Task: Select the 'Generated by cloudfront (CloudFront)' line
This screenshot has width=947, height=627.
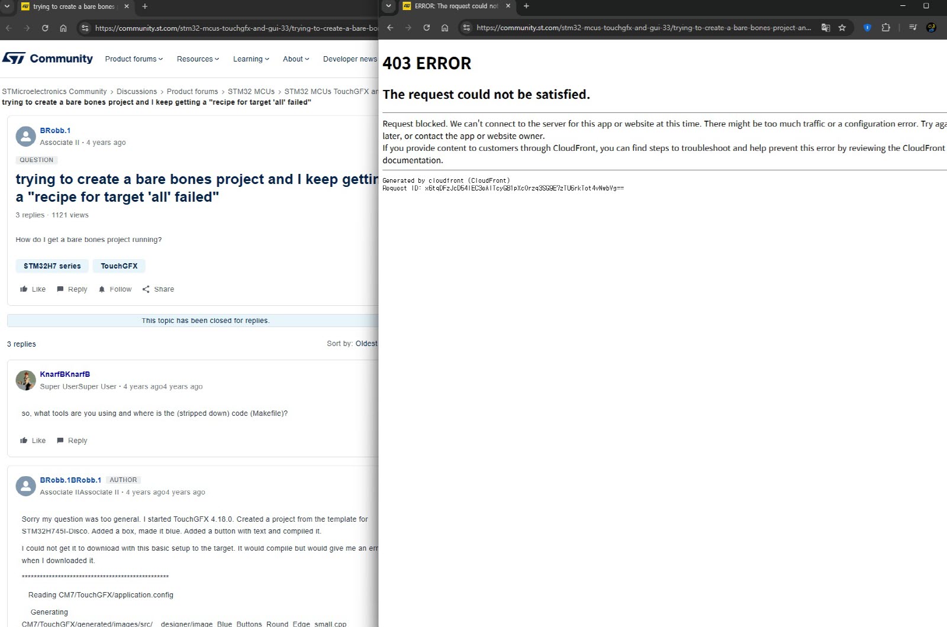Action: pyautogui.click(x=446, y=180)
